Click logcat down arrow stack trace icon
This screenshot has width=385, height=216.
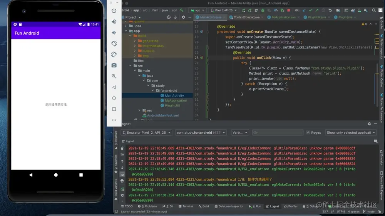(122, 168)
